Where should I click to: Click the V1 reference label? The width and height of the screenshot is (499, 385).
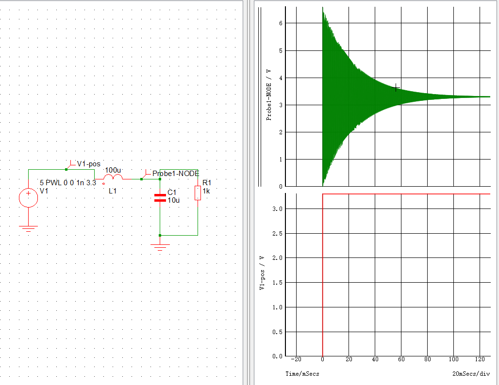point(44,191)
